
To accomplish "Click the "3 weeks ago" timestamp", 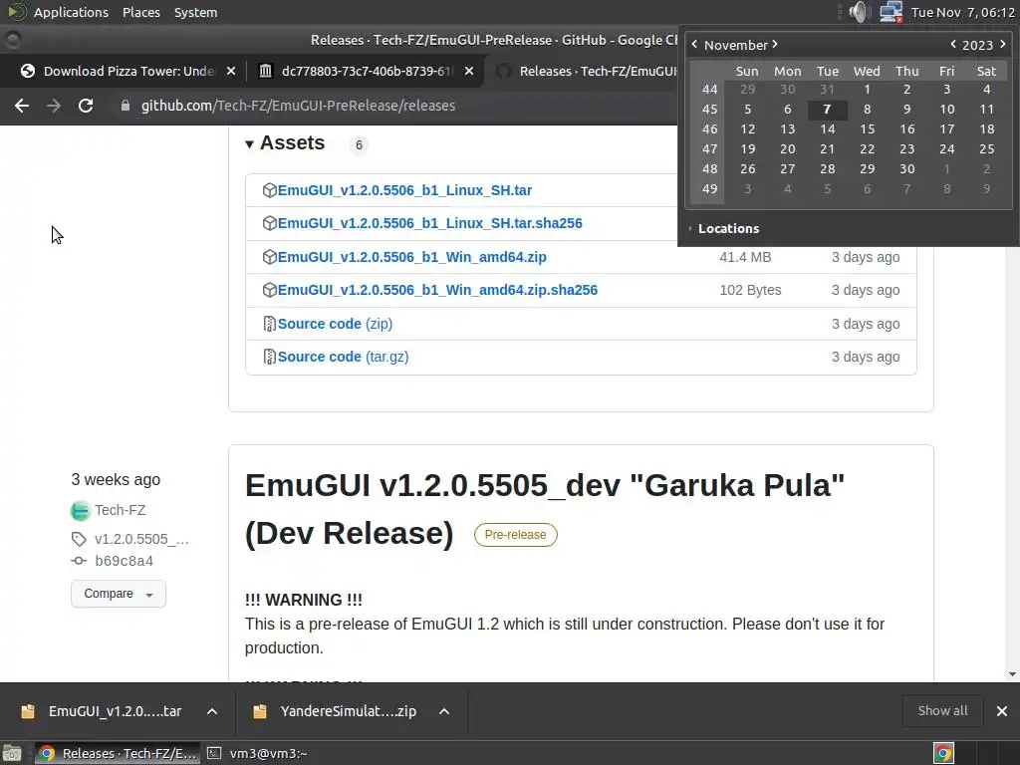I will [116, 479].
